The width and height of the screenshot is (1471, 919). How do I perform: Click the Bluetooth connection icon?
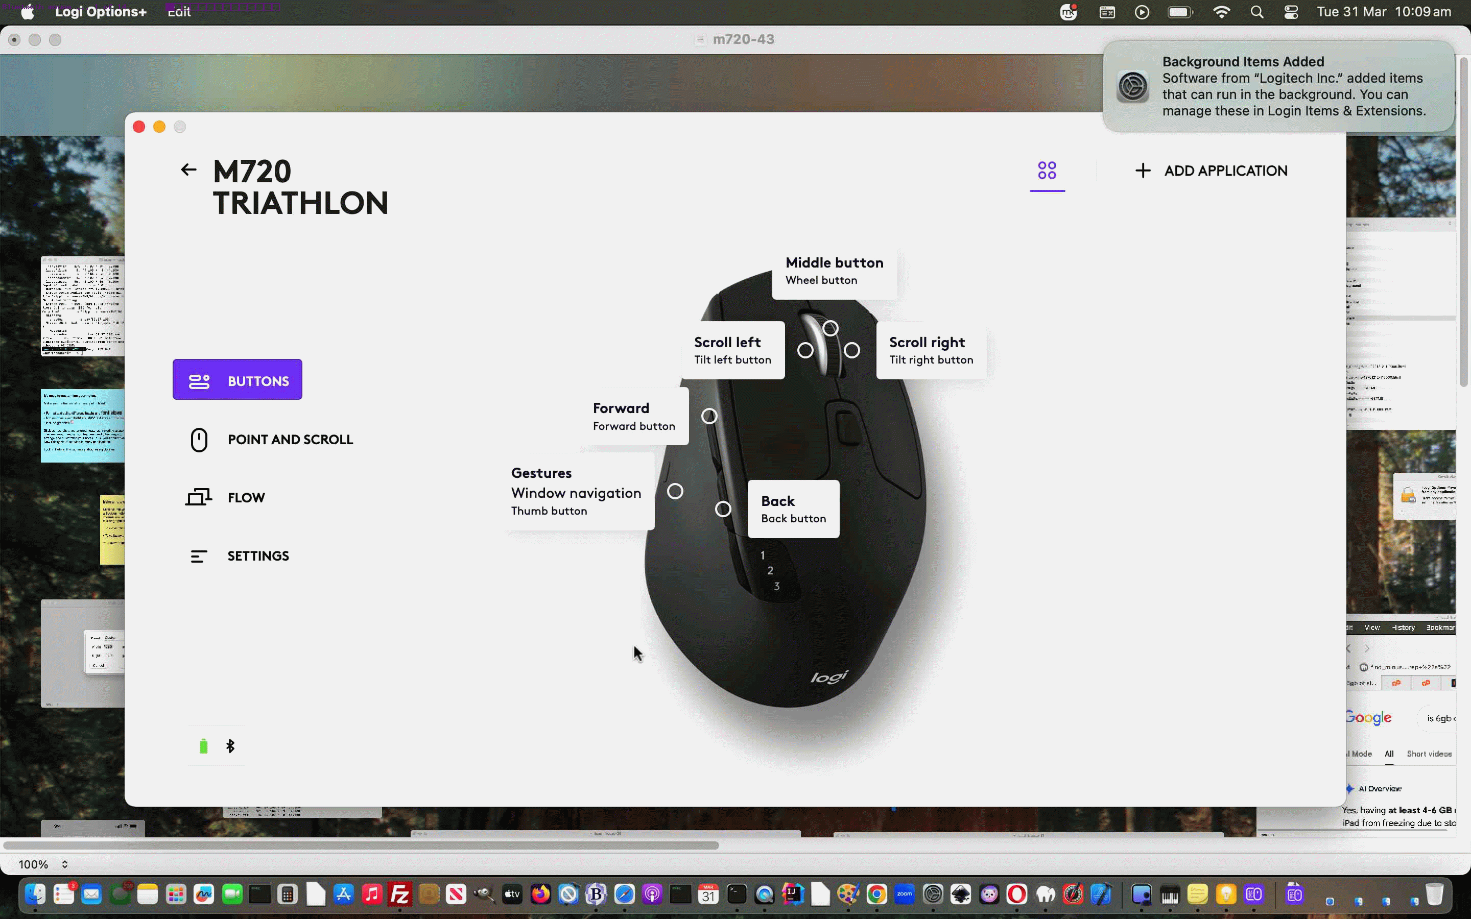230,745
